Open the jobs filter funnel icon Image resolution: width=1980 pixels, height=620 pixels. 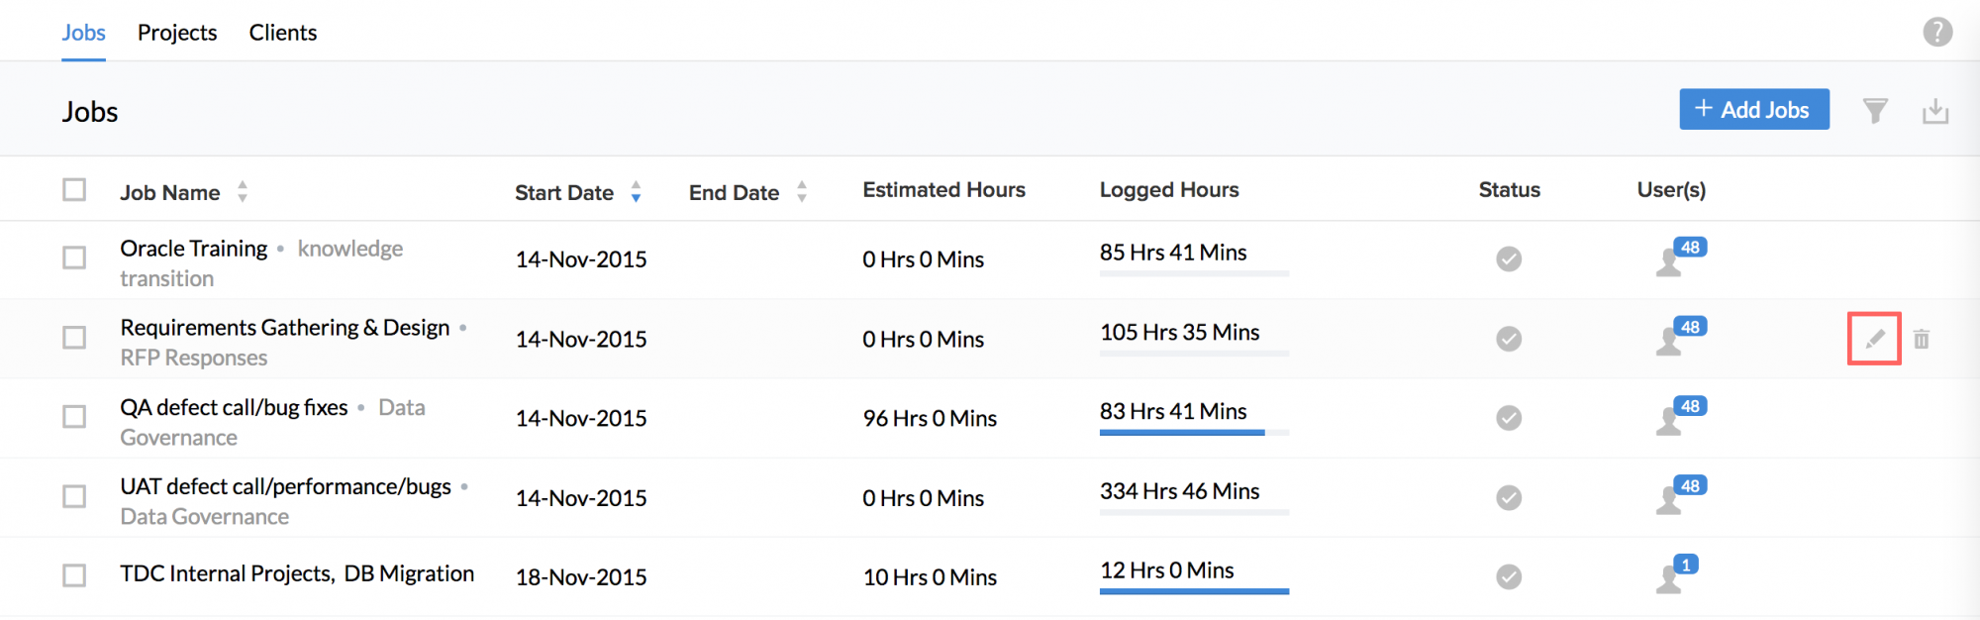1875,111
